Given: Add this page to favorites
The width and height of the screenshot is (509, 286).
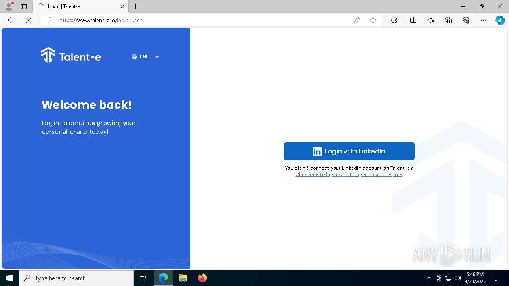Looking at the screenshot, I should 373,20.
